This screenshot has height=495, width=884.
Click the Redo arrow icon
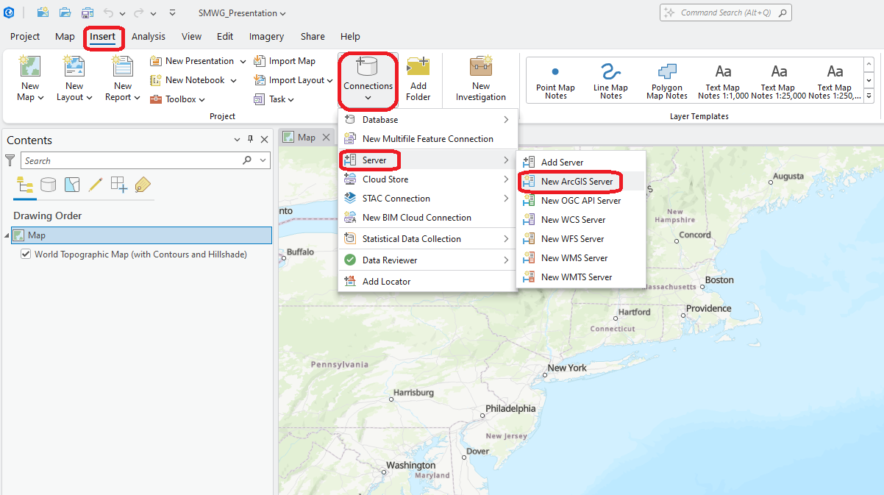[x=139, y=13]
